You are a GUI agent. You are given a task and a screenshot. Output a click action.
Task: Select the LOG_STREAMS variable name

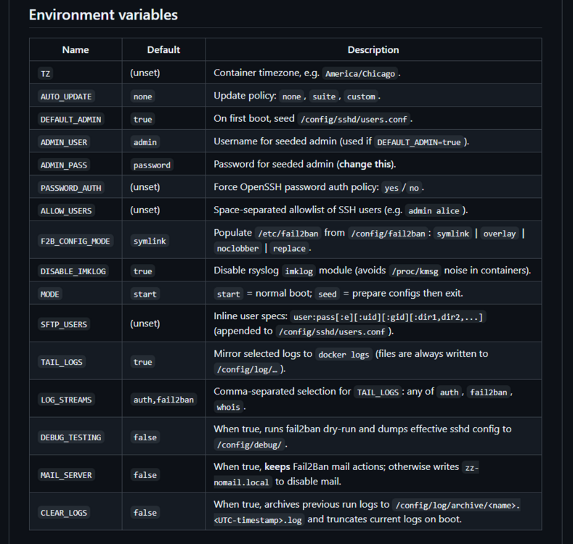click(66, 400)
